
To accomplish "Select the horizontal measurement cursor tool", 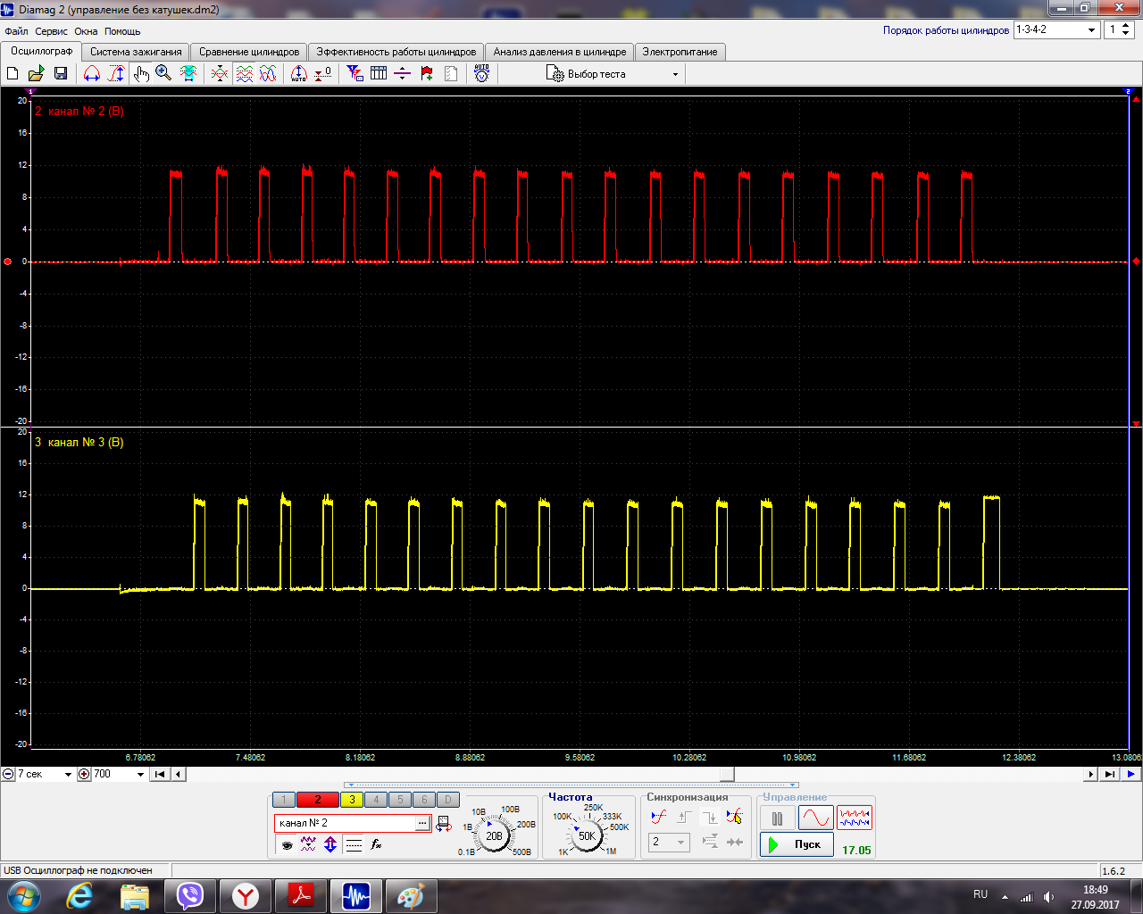I will click(91, 74).
